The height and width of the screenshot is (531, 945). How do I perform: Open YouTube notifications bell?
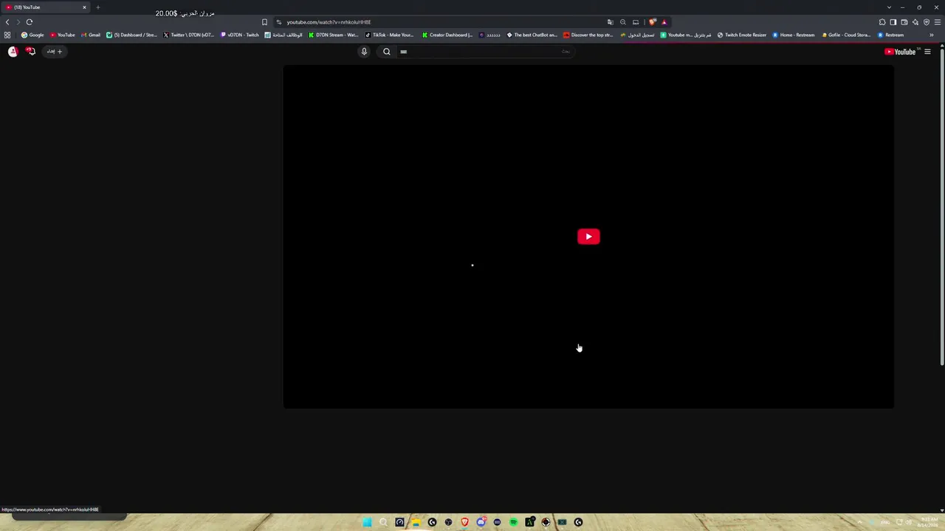(30, 52)
